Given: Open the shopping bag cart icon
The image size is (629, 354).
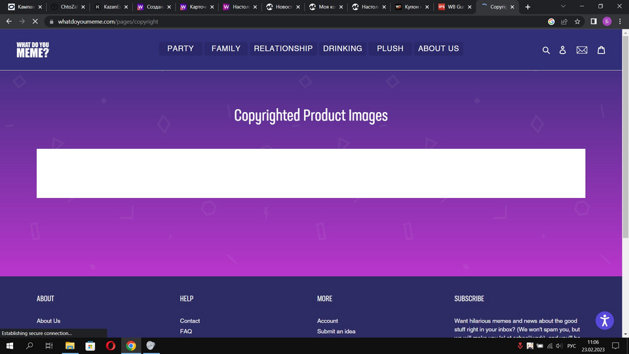Looking at the screenshot, I should click(x=601, y=50).
